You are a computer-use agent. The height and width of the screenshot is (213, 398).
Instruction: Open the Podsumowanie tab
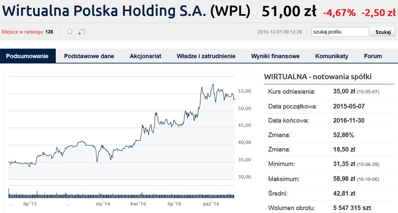tap(27, 56)
